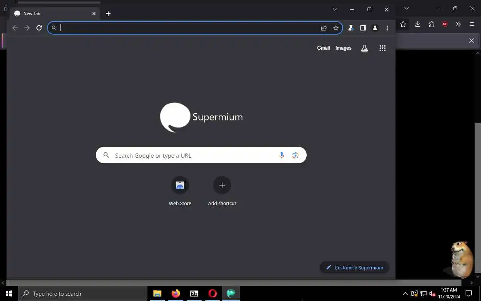Image resolution: width=481 pixels, height=301 pixels.
Task: Start voice search with the microphone
Action: coord(281,155)
